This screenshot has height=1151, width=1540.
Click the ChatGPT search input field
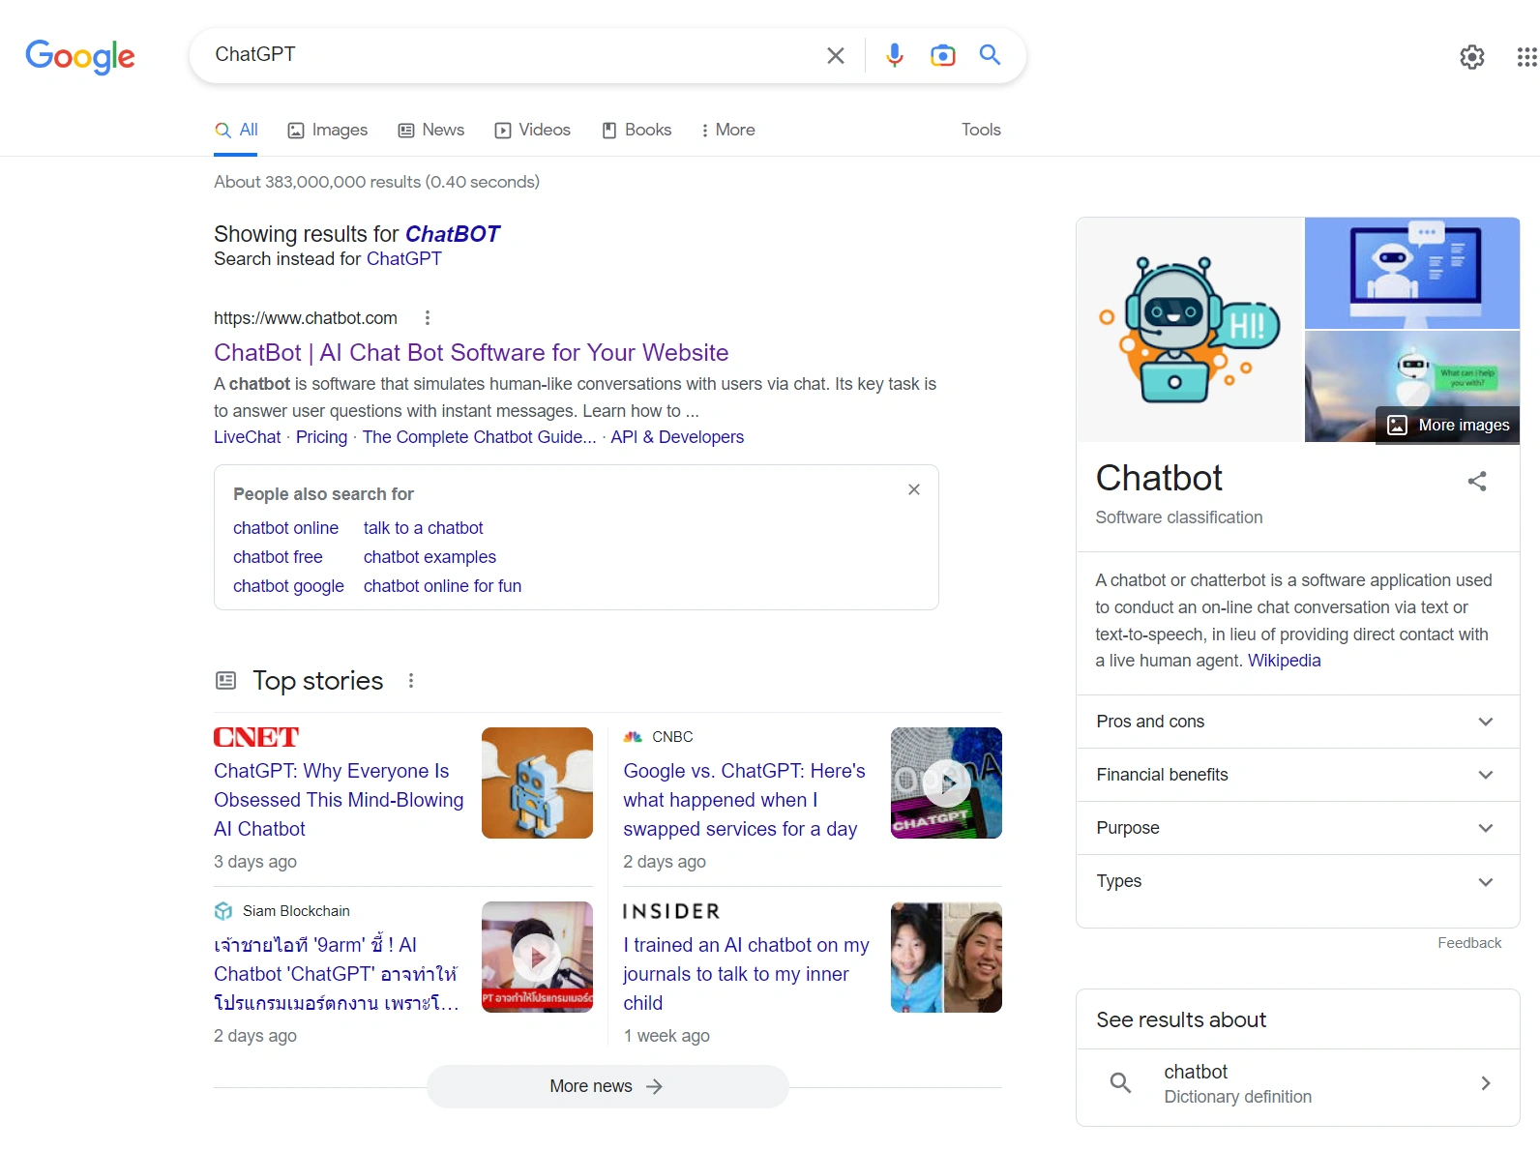click(x=513, y=55)
